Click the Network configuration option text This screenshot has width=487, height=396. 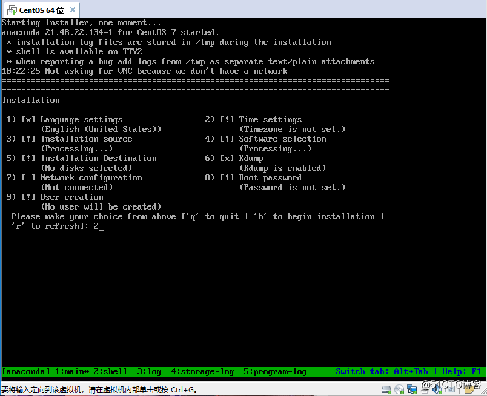coord(91,177)
